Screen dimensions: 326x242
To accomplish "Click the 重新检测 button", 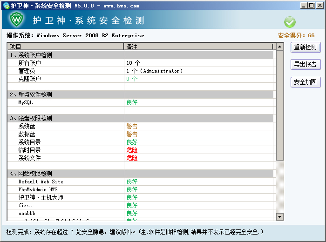I will coord(306,47).
